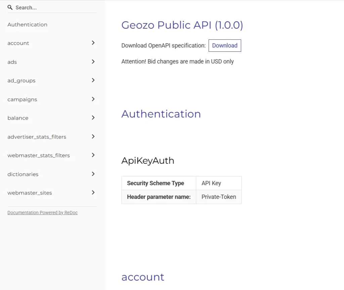Click the Authentication section heading

coord(161,114)
